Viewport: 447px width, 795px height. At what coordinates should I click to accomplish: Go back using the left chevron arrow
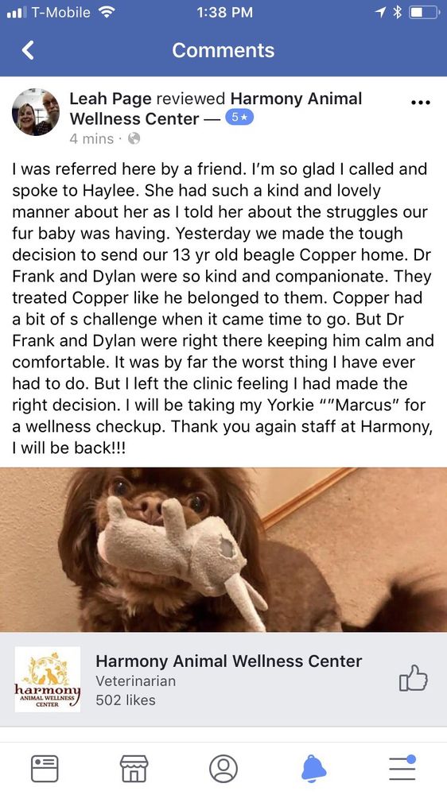(29, 50)
